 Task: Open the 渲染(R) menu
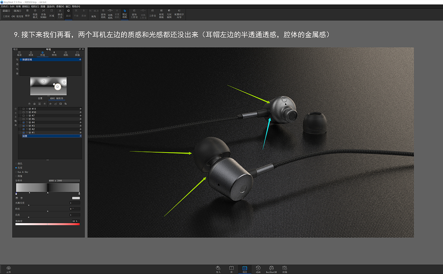(50, 6)
